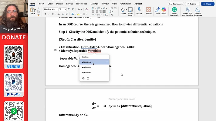The width and height of the screenshot is (216, 121).
Task: Toggle Superscript formatting
Action: (66, 14)
